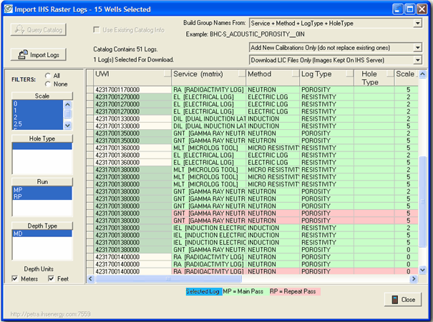Toggle the Feet depth units checkbox
Image resolution: width=433 pixels, height=322 pixels.
pyautogui.click(x=52, y=278)
